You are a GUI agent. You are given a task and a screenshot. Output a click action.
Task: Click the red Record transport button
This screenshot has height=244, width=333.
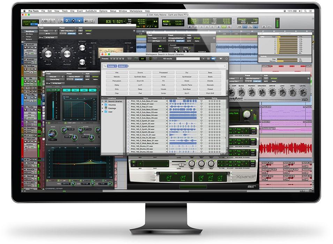pos(229,27)
